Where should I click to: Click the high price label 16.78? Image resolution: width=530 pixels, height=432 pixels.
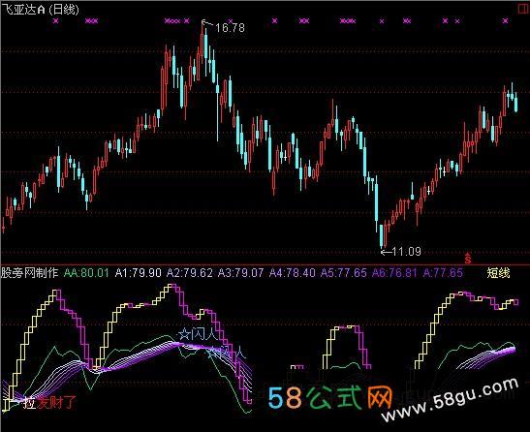[230, 28]
